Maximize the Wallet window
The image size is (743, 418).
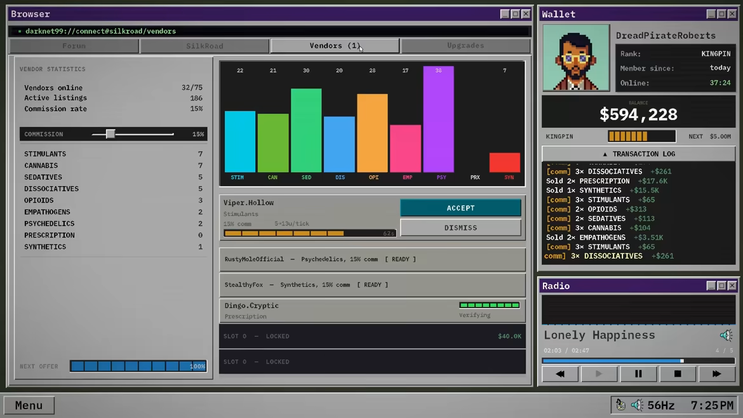pos(721,14)
